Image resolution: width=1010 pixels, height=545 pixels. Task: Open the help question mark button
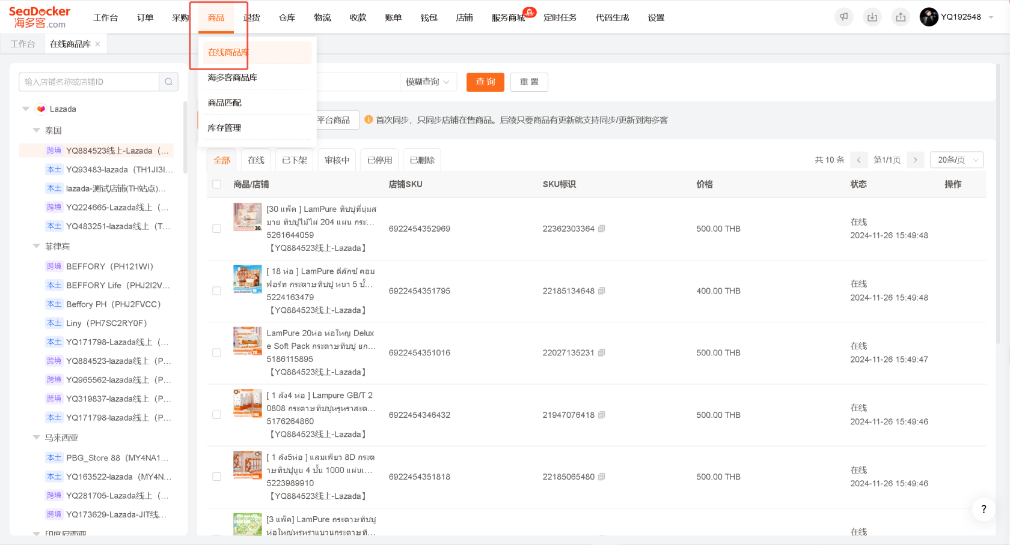coord(984,509)
